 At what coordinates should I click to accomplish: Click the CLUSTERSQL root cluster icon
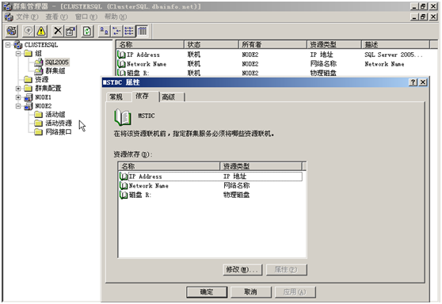tap(18, 45)
